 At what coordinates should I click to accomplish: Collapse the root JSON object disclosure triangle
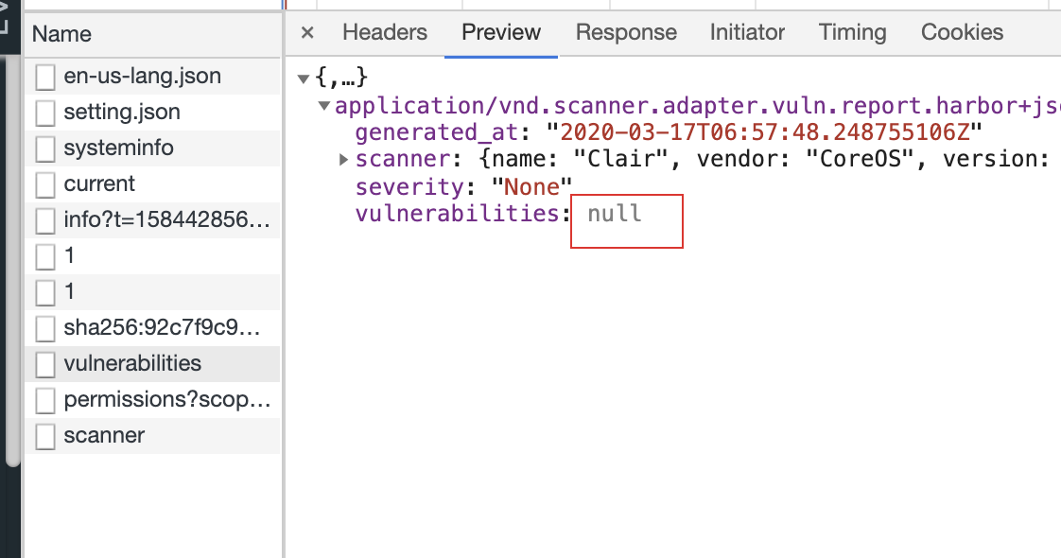303,77
